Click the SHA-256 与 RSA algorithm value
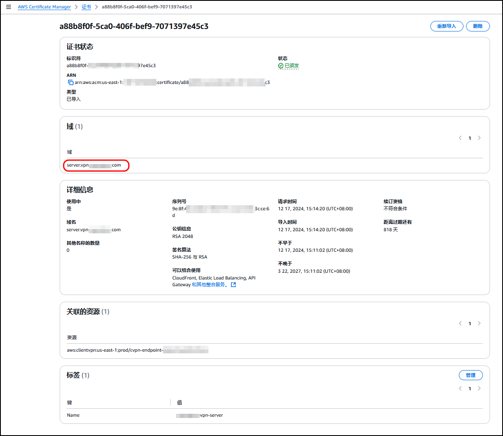Screen dimensions: 503x436 coord(190,257)
